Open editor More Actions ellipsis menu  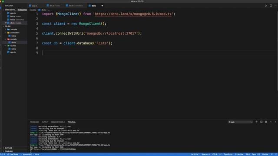[275, 6]
